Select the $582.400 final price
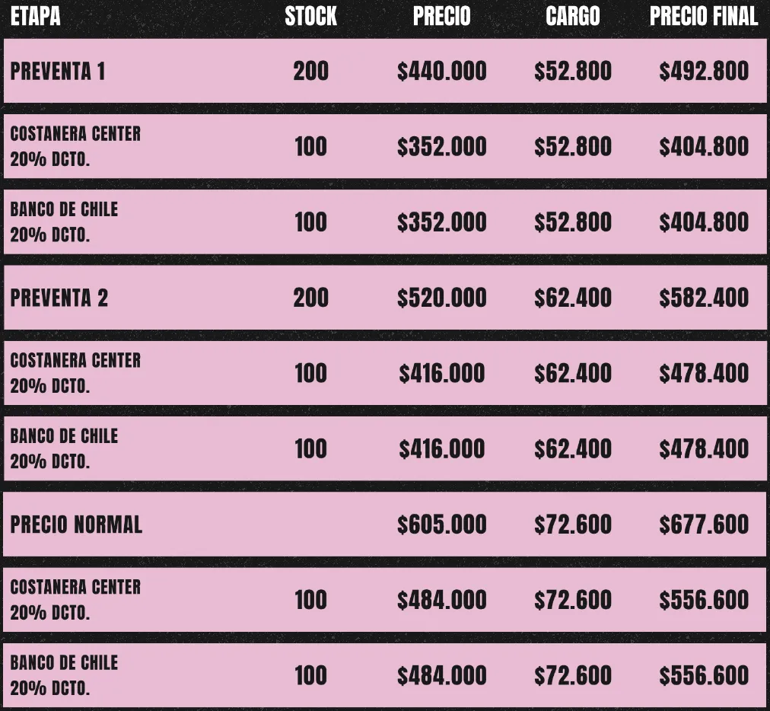The height and width of the screenshot is (711, 770). (x=704, y=298)
